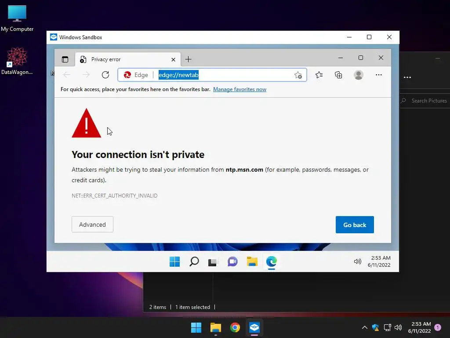
Task: Open Chat icon in the Sandbox taskbar
Action: [232, 261]
